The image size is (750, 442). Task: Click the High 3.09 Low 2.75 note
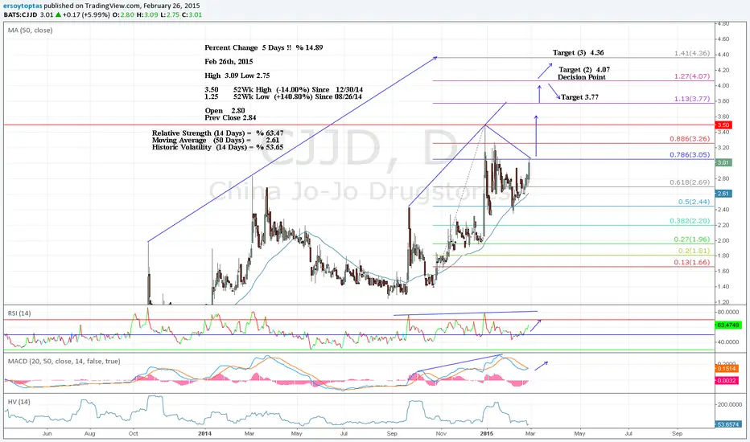(237, 76)
